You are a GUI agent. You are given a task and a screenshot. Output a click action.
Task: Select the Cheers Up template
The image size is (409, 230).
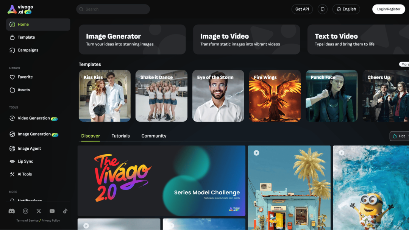tap(386, 96)
